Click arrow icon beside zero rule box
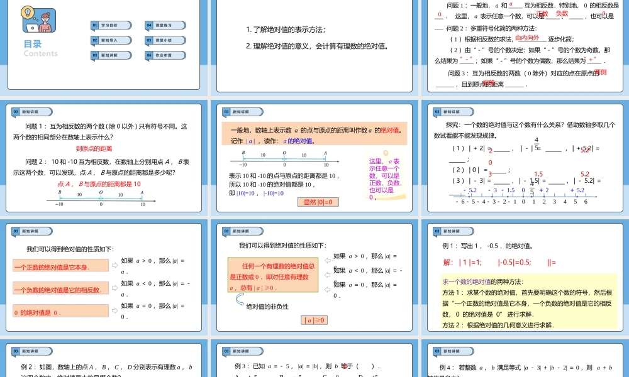The image size is (629, 377). pyautogui.click(x=114, y=310)
